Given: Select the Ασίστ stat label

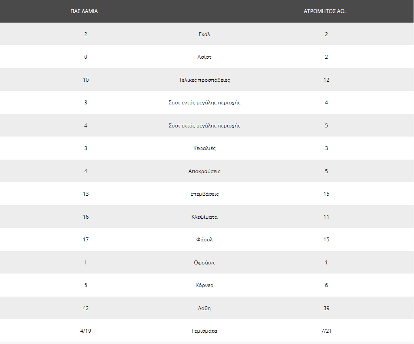Looking at the screenshot, I should coord(204,57).
